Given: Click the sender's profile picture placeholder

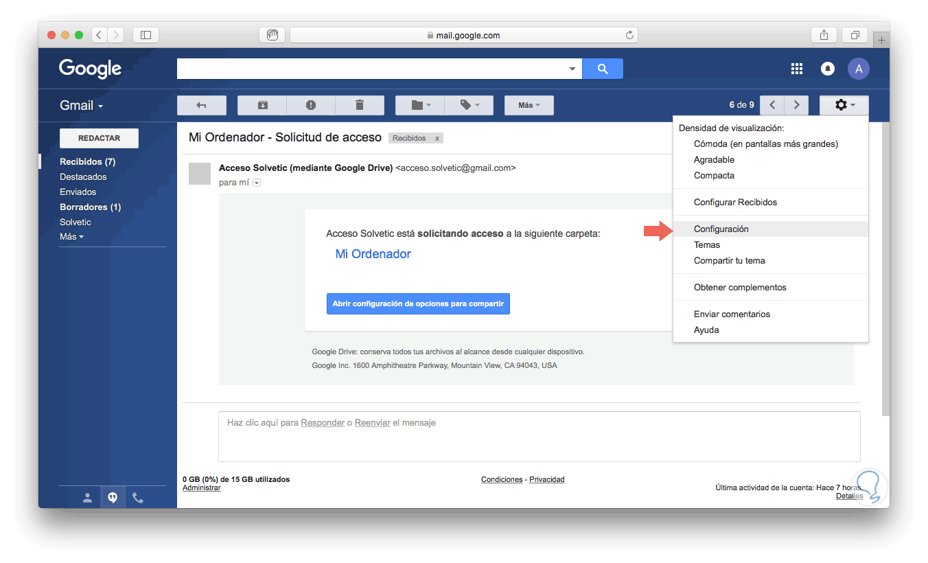Looking at the screenshot, I should tap(199, 174).
